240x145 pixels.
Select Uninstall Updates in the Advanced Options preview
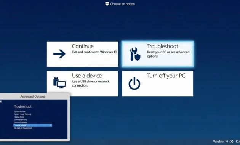tap(21, 122)
